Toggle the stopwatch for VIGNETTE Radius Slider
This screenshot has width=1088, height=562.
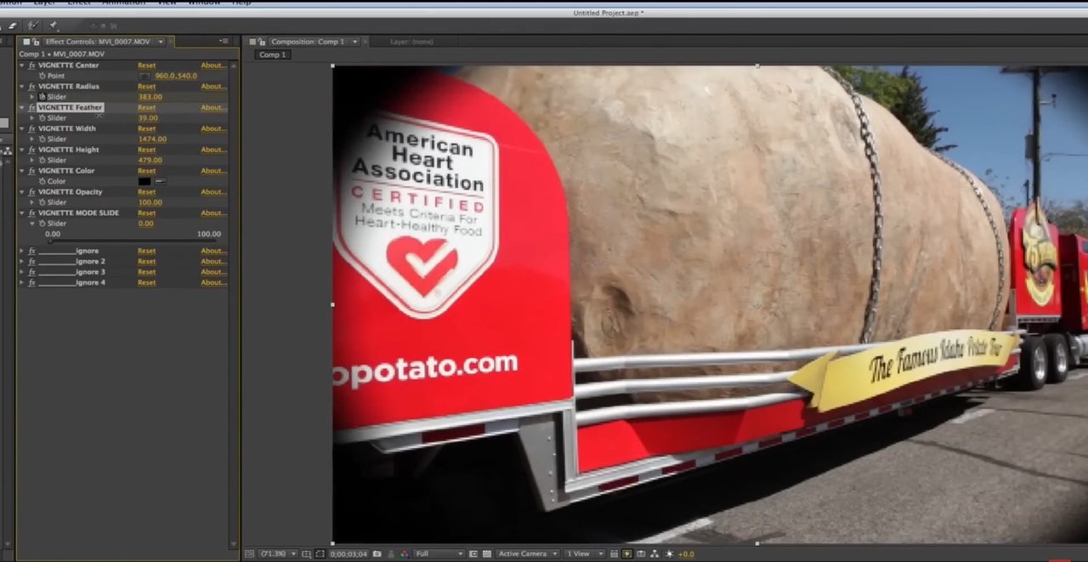(x=40, y=97)
